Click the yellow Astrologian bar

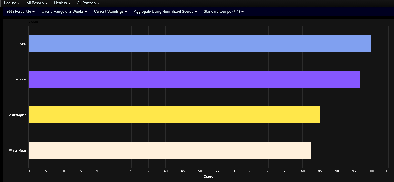click(x=174, y=115)
